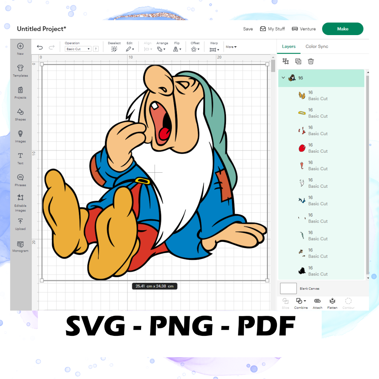Click the Save button

pyautogui.click(x=248, y=29)
